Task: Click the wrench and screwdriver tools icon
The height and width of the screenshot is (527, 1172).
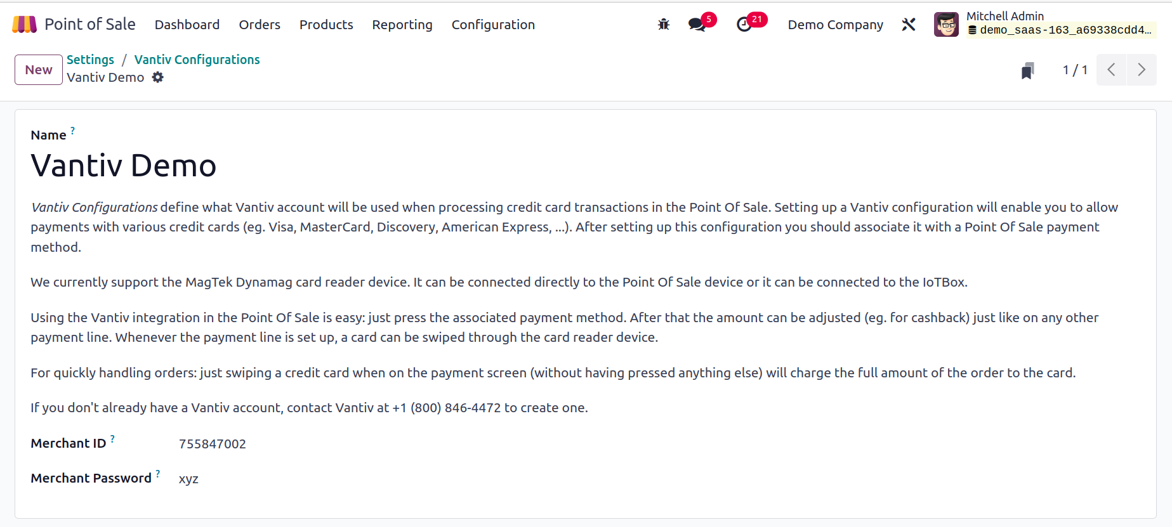Action: [x=909, y=24]
